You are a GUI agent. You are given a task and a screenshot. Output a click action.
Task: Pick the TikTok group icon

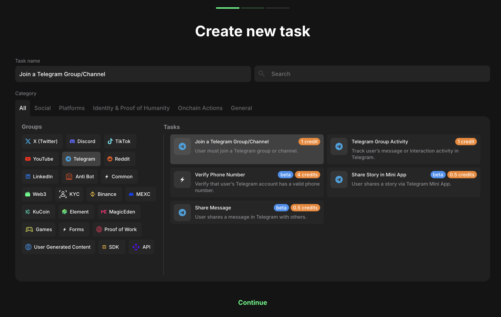click(110, 141)
